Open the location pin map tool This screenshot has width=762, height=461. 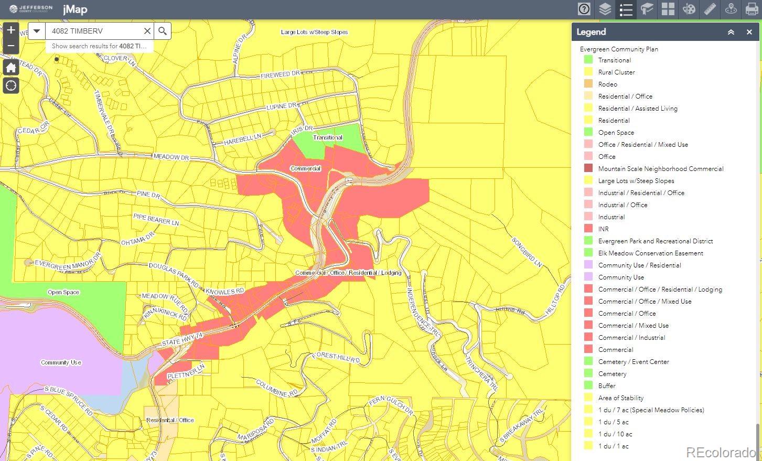click(x=731, y=9)
